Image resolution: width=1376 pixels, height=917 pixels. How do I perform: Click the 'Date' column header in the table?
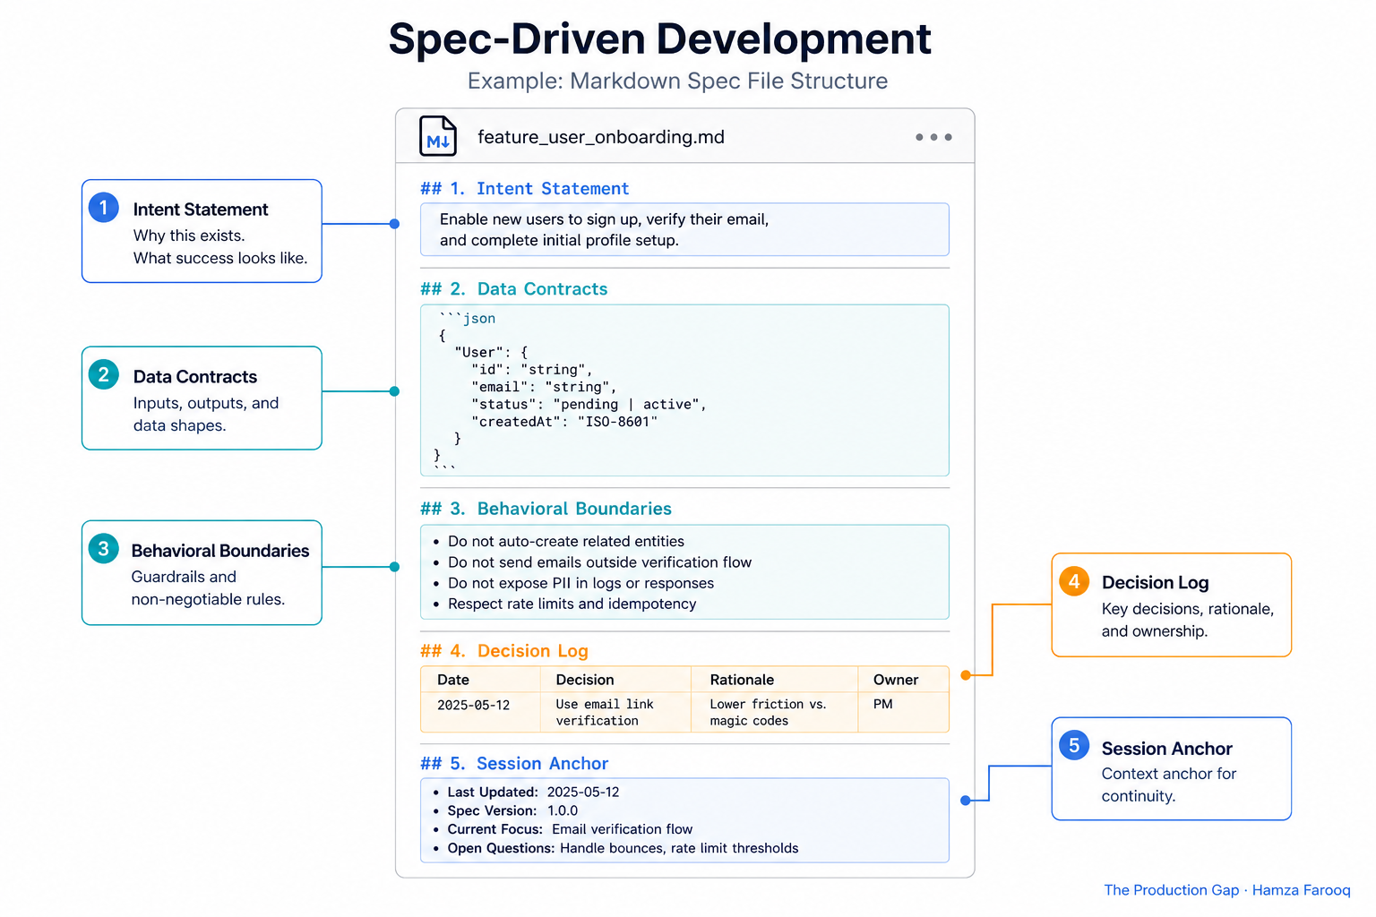pos(453,680)
